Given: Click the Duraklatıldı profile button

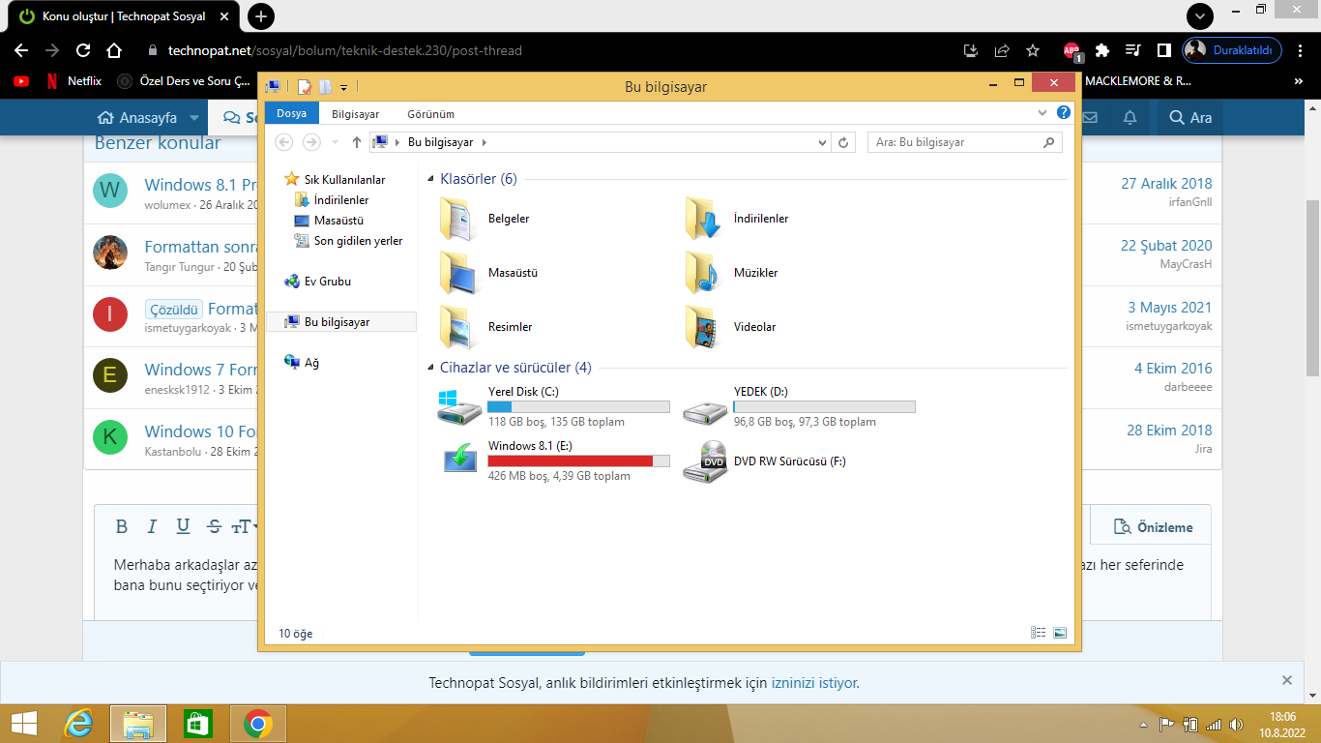Looking at the screenshot, I should pos(1233,50).
